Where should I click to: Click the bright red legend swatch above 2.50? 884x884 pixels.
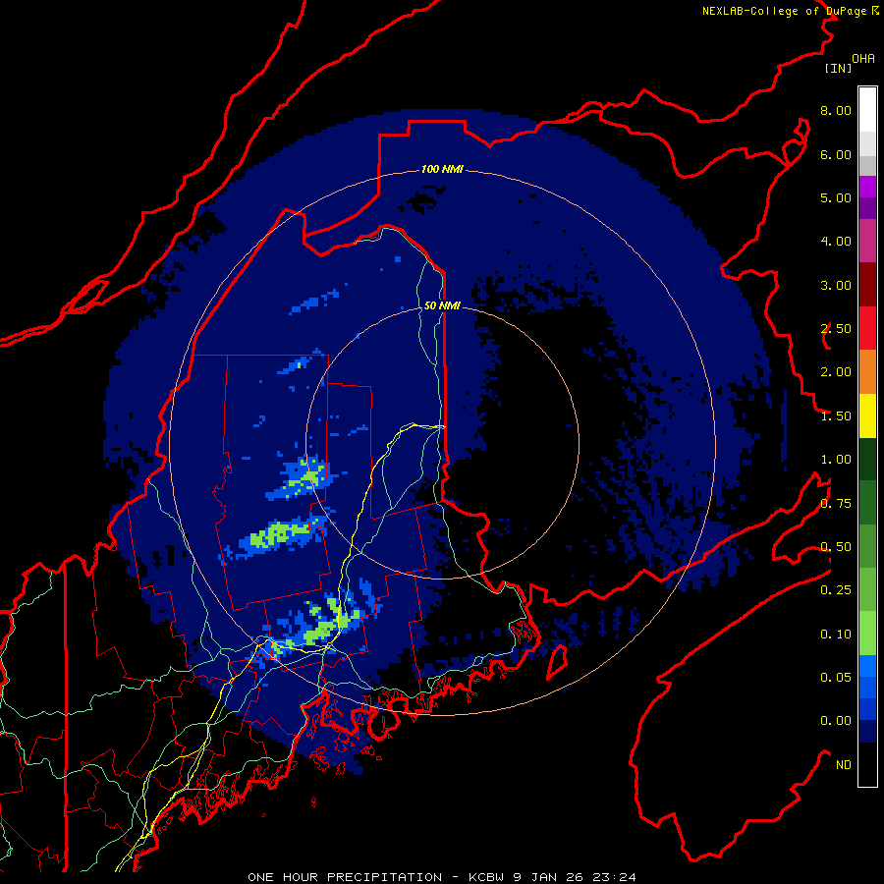coord(867,328)
